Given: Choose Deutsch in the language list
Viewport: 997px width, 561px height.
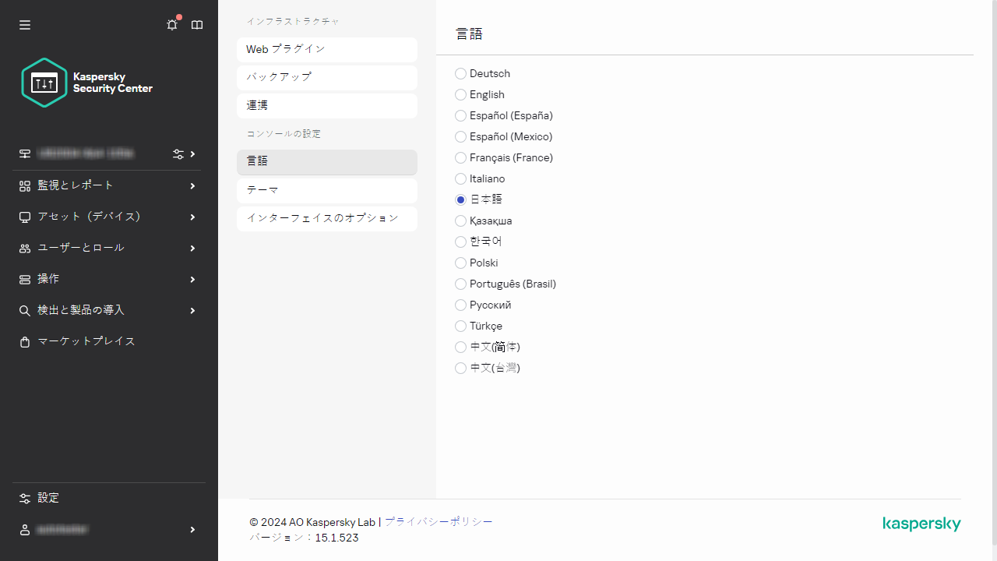Looking at the screenshot, I should pos(460,73).
